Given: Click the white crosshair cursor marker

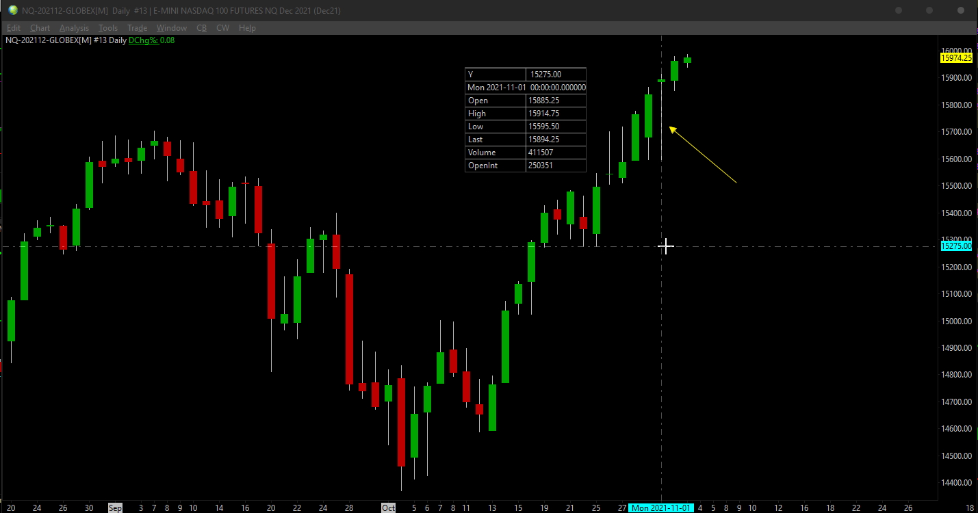Looking at the screenshot, I should pyautogui.click(x=666, y=246).
